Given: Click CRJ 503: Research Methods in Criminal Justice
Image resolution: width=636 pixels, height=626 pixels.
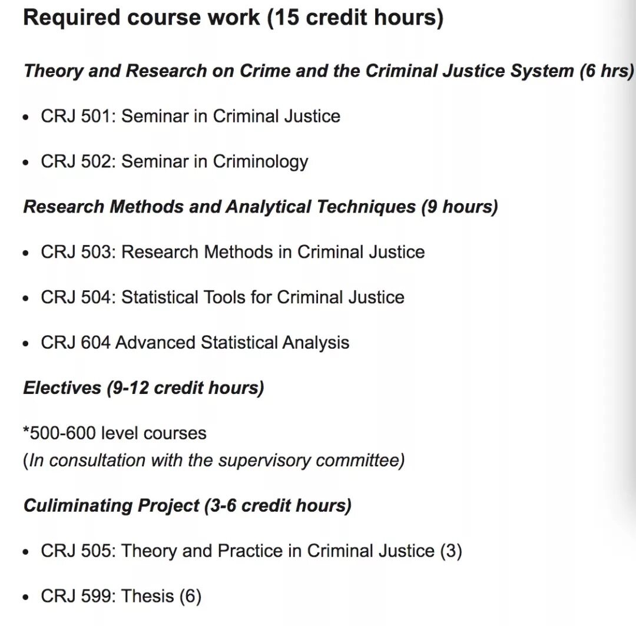Looking at the screenshot, I should [233, 252].
